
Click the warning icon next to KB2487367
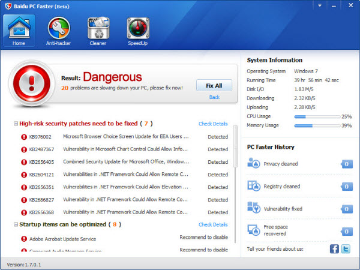click(24, 149)
